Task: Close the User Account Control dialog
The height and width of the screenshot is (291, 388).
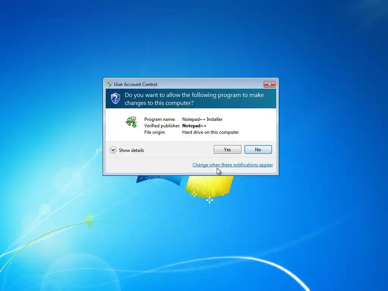Action: [x=269, y=84]
